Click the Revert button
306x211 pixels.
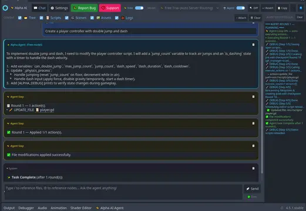point(268,8)
